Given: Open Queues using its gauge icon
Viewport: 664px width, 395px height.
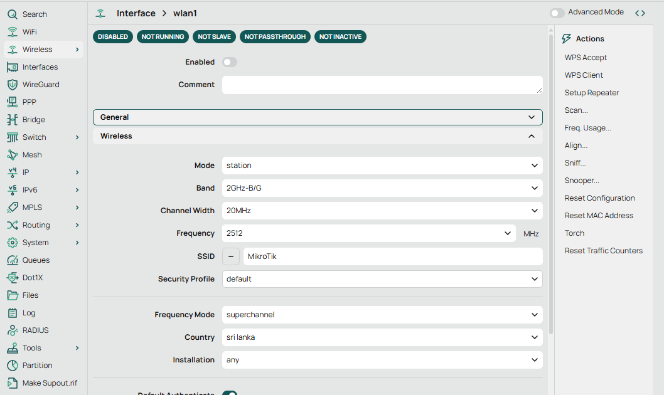Looking at the screenshot, I should [12, 260].
